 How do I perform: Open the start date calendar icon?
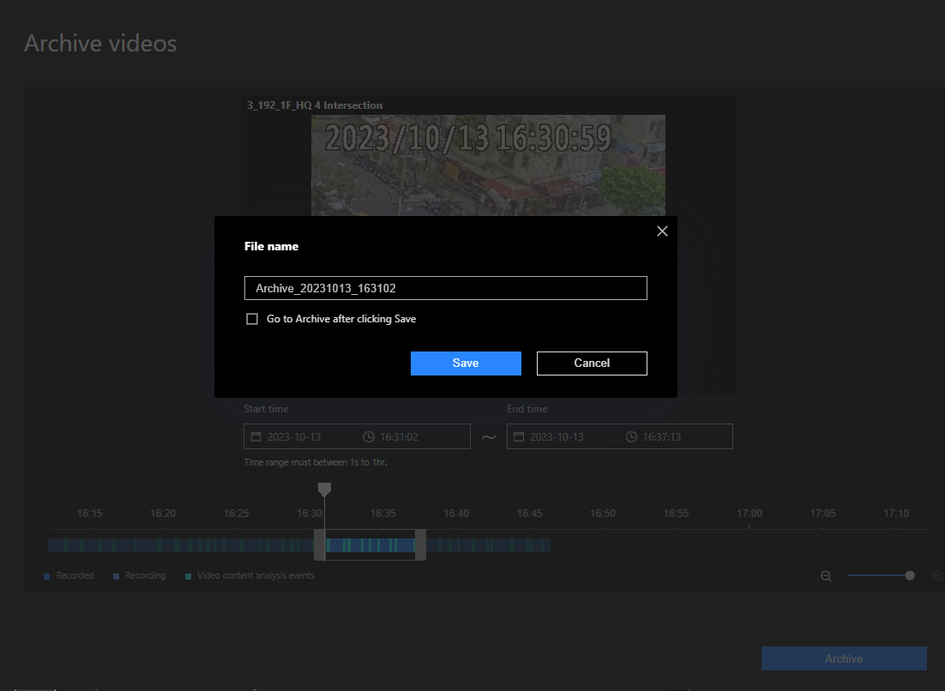coord(256,437)
